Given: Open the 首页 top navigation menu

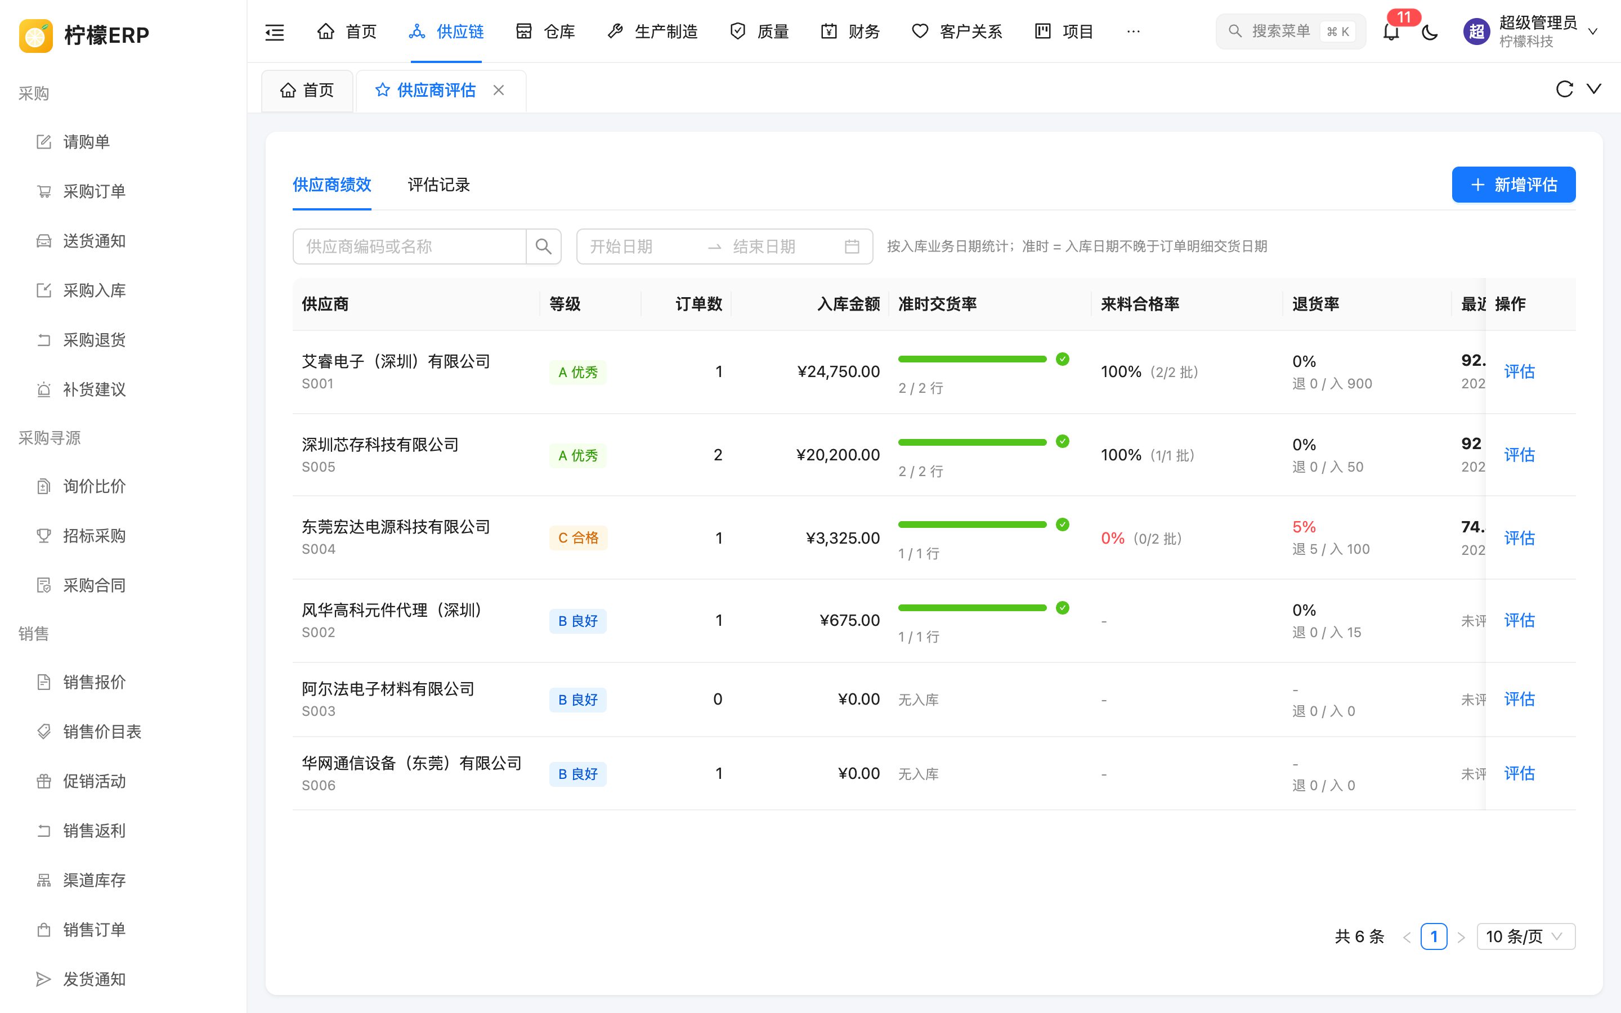Looking at the screenshot, I should [x=347, y=32].
